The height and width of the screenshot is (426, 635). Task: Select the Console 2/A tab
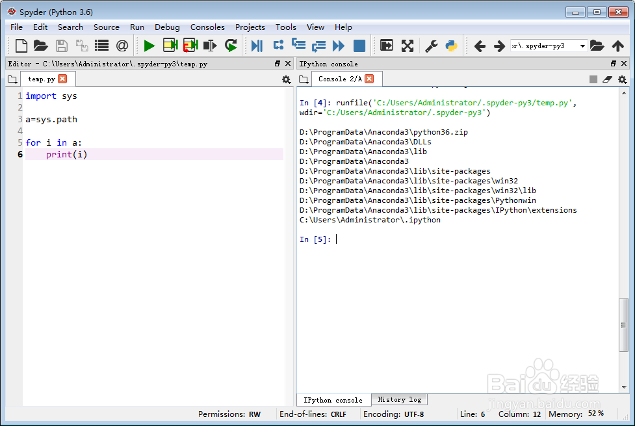pos(340,79)
